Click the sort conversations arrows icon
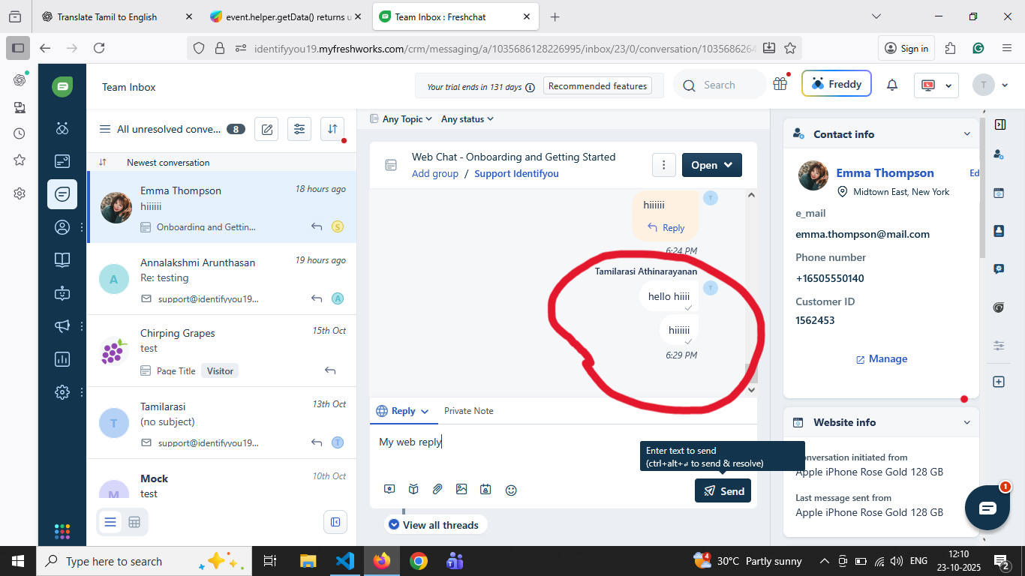The image size is (1025, 576). click(x=332, y=129)
